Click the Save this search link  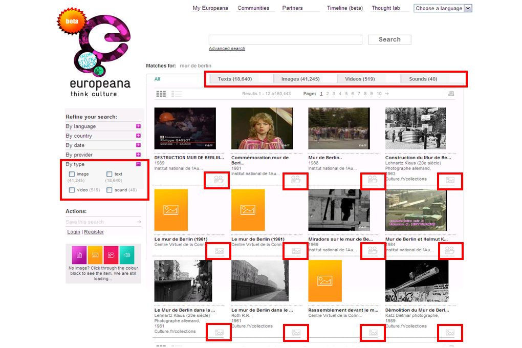(84, 222)
